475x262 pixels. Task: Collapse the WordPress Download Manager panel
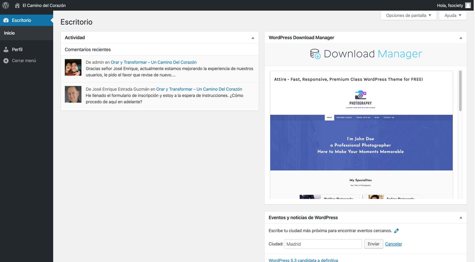(461, 38)
